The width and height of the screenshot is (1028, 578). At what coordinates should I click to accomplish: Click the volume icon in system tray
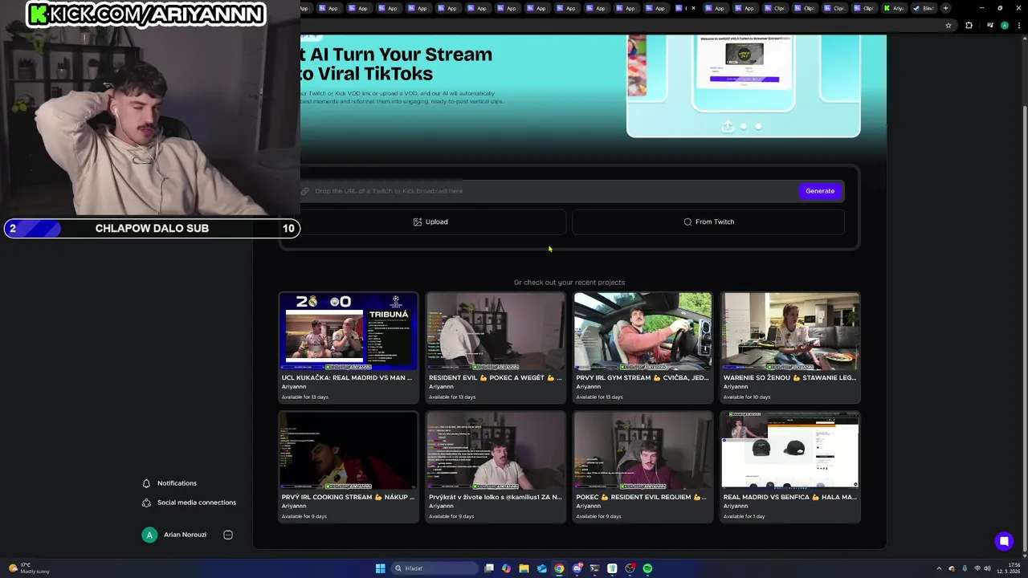(987, 568)
